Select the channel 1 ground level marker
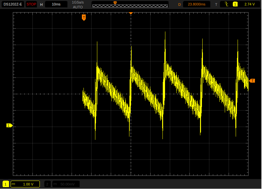This screenshot has height=189, width=262. (x=9, y=125)
